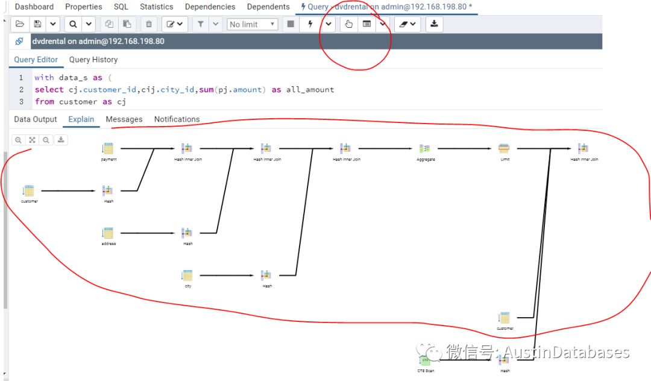This screenshot has height=381, width=651.
Task: Fit explain plan graph to screen
Action: coord(33,140)
